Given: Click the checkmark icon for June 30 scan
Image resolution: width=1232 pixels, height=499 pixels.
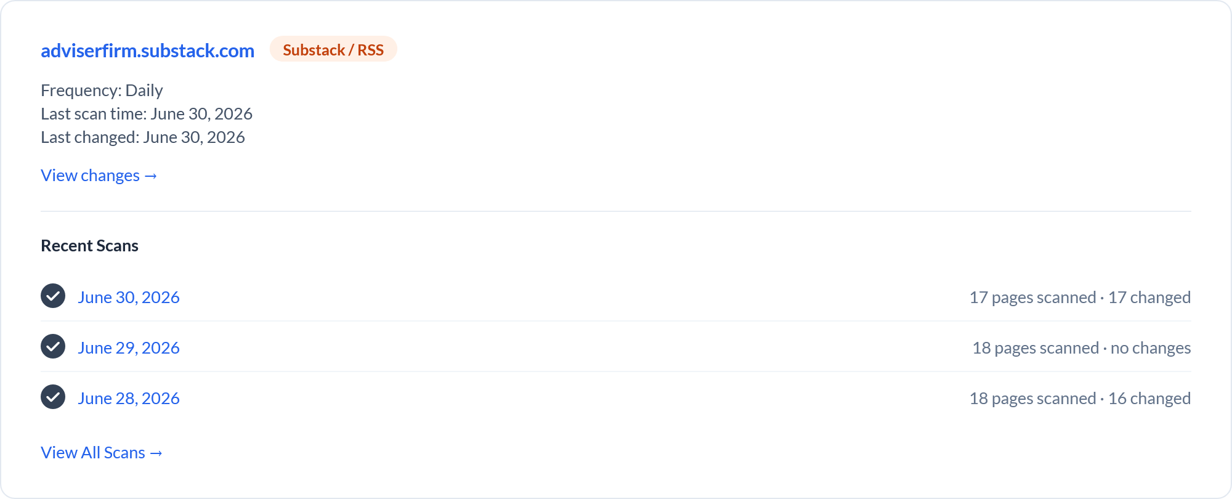Looking at the screenshot, I should click(x=53, y=296).
